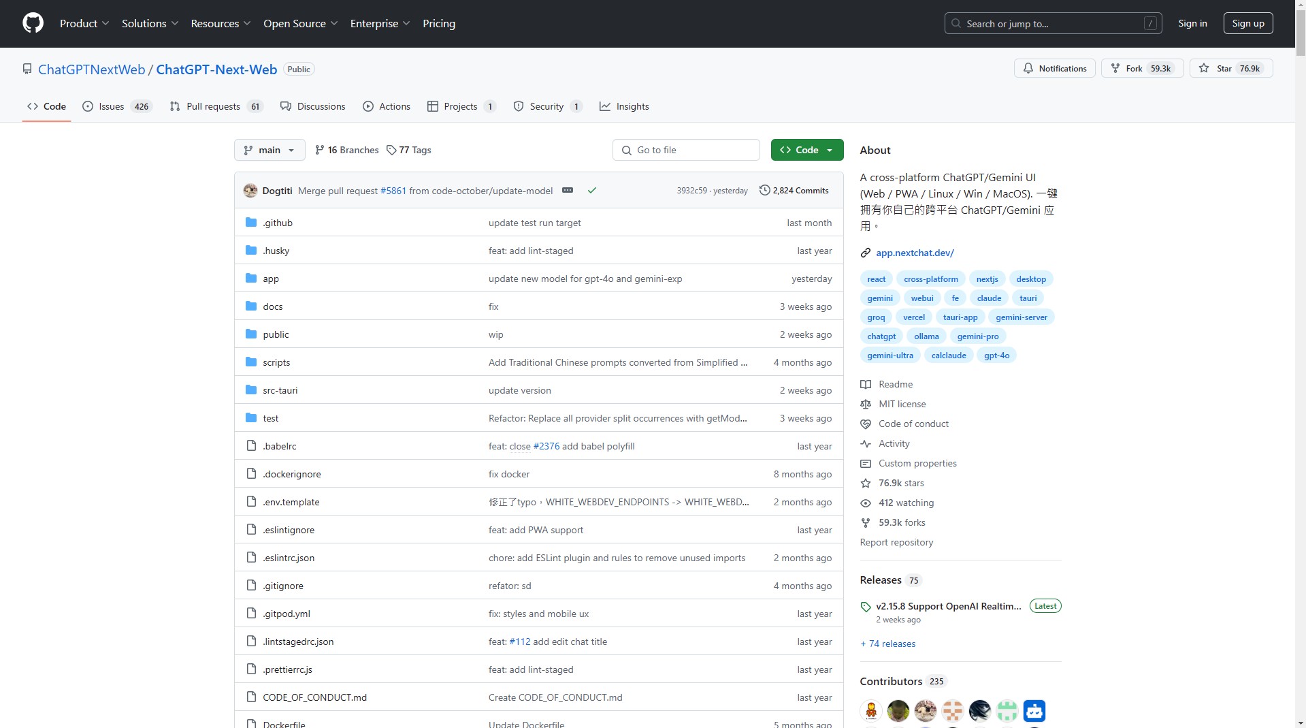Click the .dockerignore file icon
1306x728 pixels.
point(251,473)
